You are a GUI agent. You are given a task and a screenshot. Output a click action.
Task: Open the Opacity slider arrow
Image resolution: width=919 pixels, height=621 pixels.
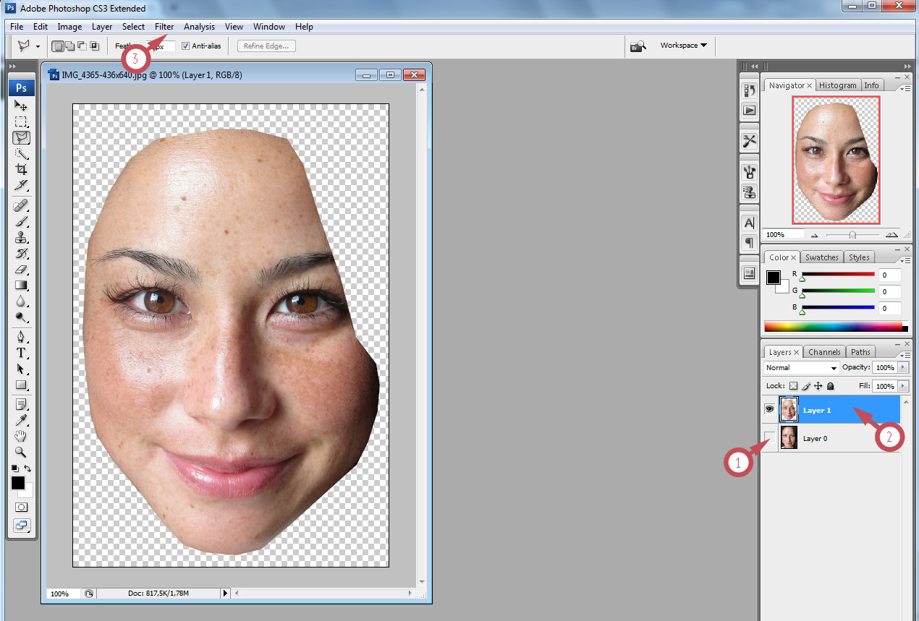tap(902, 368)
